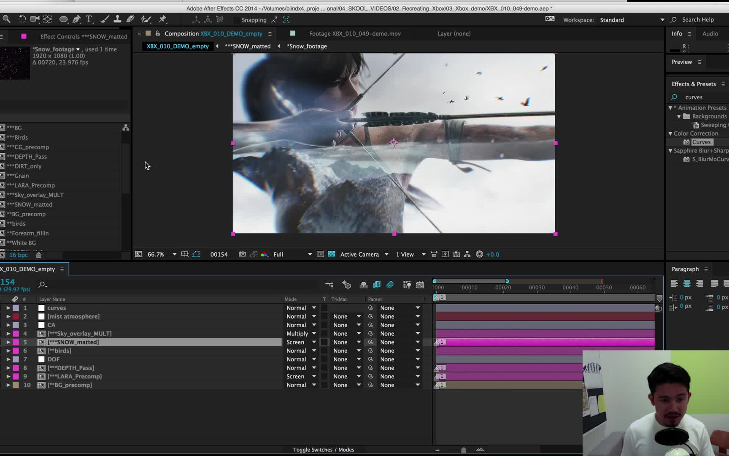The width and height of the screenshot is (729, 456).
Task: Select the Type tool
Action: (89, 19)
